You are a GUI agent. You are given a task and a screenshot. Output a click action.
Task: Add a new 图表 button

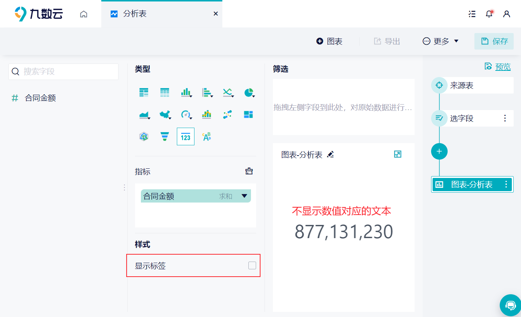329,41
